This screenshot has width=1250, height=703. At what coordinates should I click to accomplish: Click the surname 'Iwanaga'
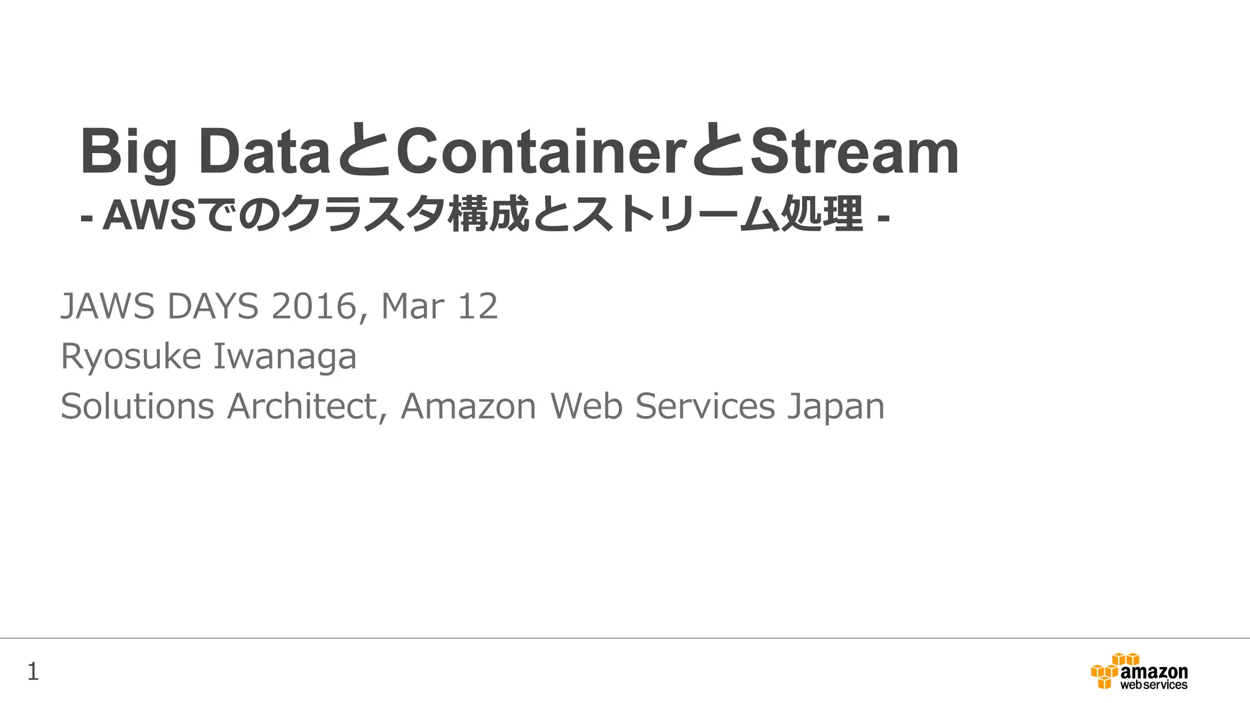(x=284, y=356)
